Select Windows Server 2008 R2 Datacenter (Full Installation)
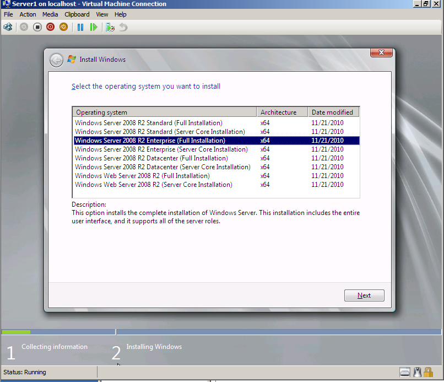This screenshot has height=382, width=444. 216,158
